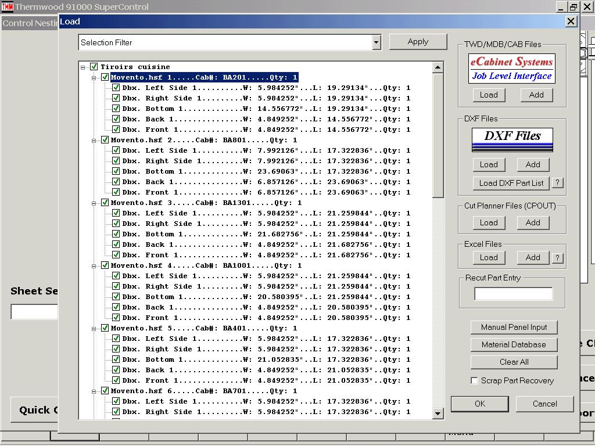The width and height of the screenshot is (595, 446).
Task: Open the Selection Filter dropdown
Action: click(x=377, y=42)
